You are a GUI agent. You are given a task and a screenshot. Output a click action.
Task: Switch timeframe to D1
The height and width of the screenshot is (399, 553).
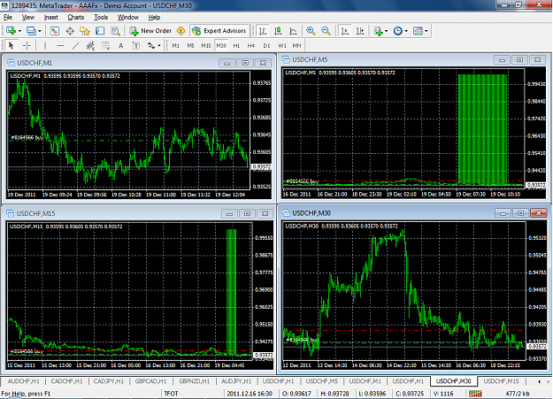click(266, 45)
